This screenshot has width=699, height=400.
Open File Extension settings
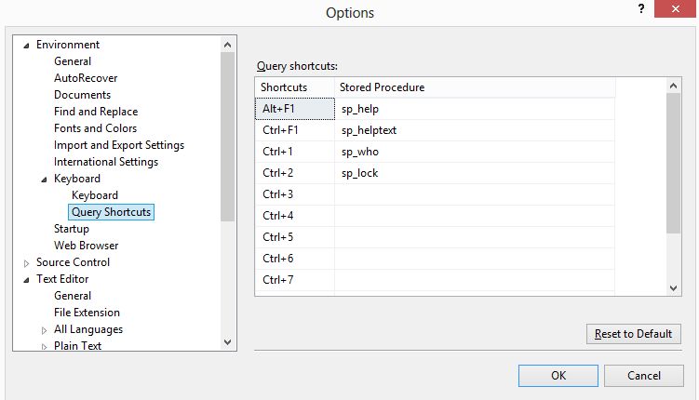tap(87, 313)
